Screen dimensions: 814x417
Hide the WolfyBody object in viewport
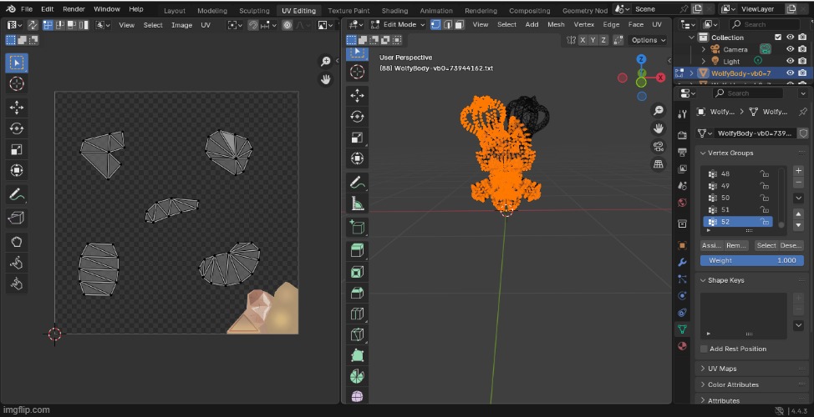coord(790,73)
